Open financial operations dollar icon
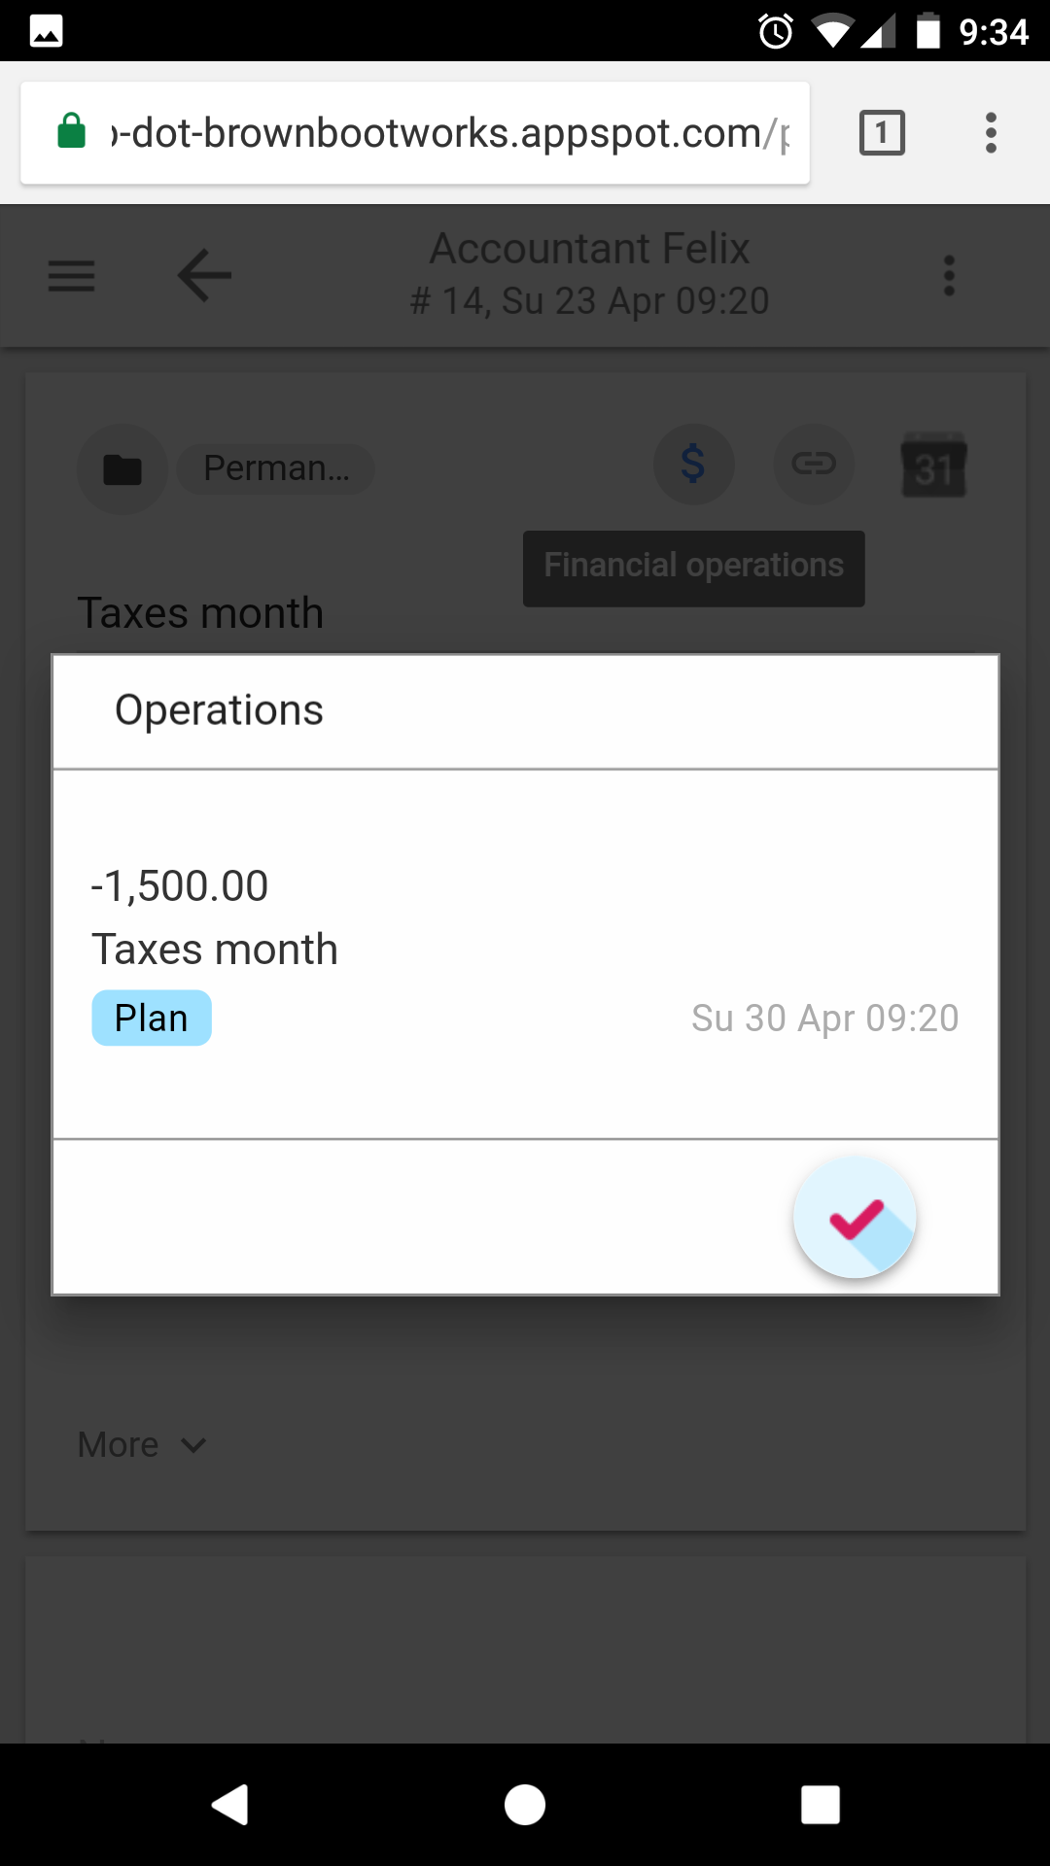The width and height of the screenshot is (1050, 1866). pyautogui.click(x=693, y=465)
